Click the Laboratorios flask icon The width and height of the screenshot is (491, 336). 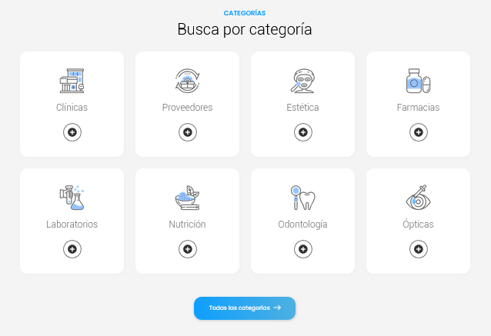72,197
